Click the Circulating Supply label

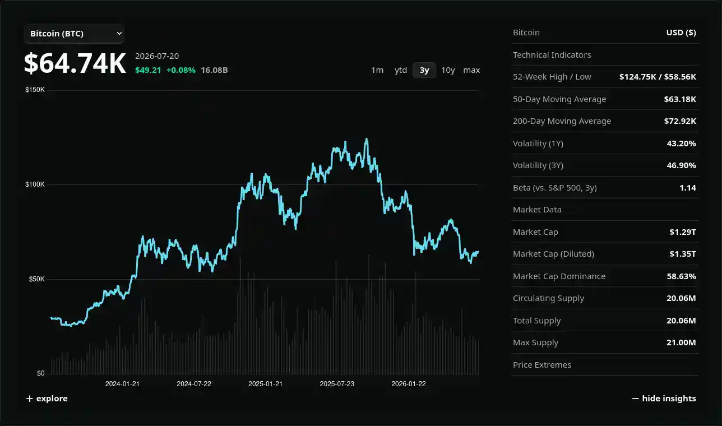[x=548, y=298]
